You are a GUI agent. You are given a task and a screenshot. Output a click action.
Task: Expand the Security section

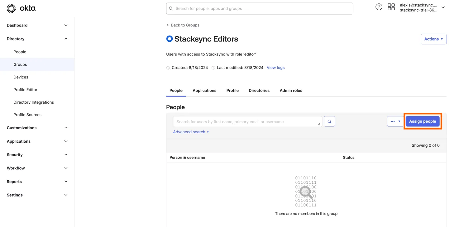point(37,155)
